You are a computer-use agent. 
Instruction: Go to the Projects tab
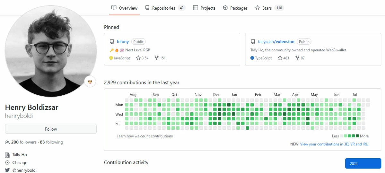pyautogui.click(x=204, y=8)
